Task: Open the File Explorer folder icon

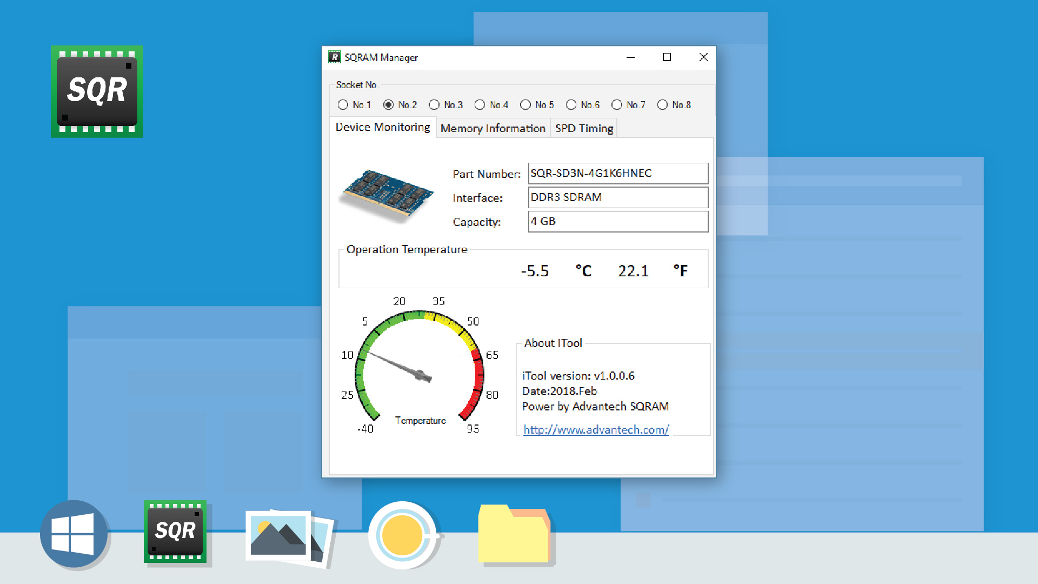Action: [514, 534]
